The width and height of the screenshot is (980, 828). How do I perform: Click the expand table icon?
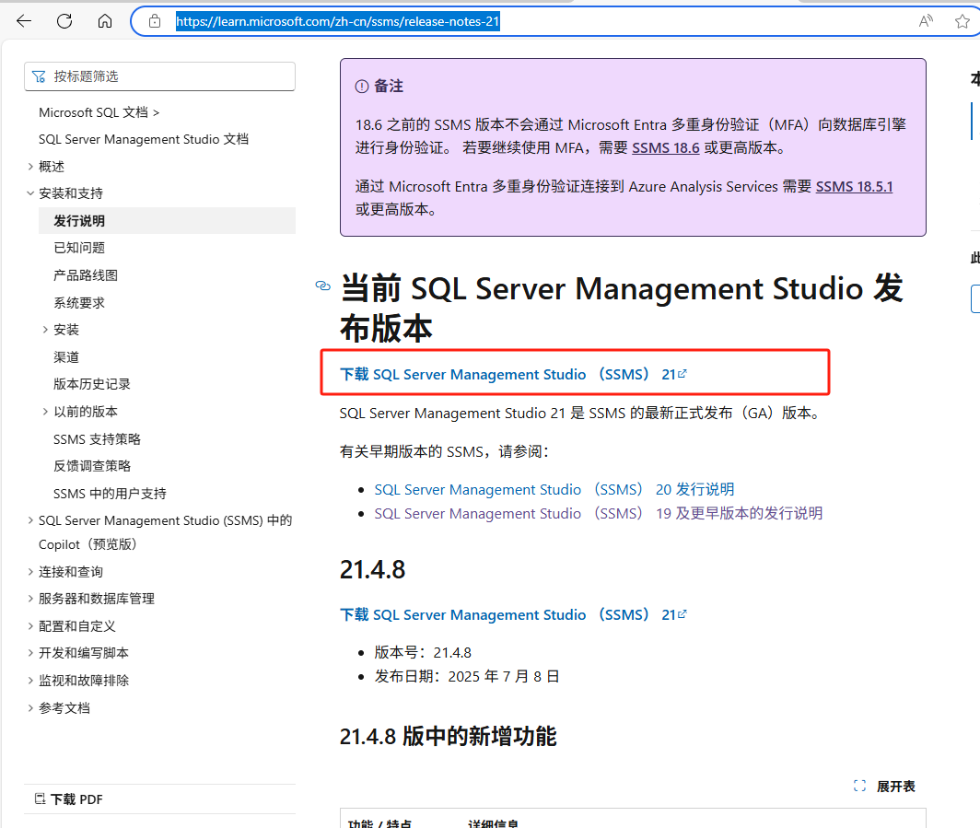tap(860, 787)
